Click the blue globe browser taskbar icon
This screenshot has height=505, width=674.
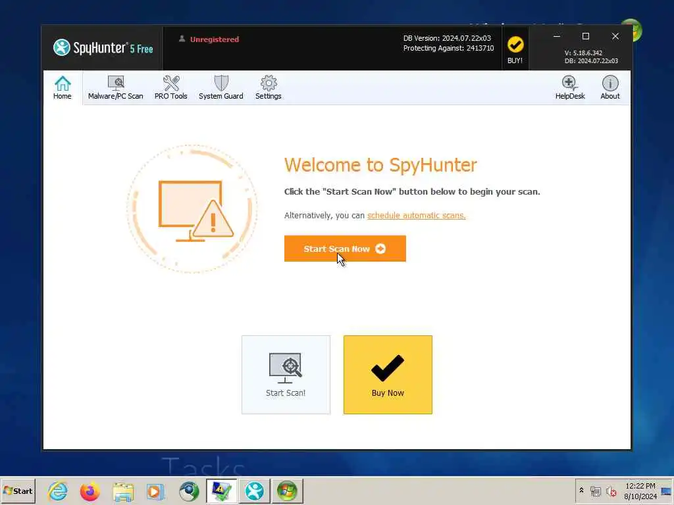click(189, 491)
